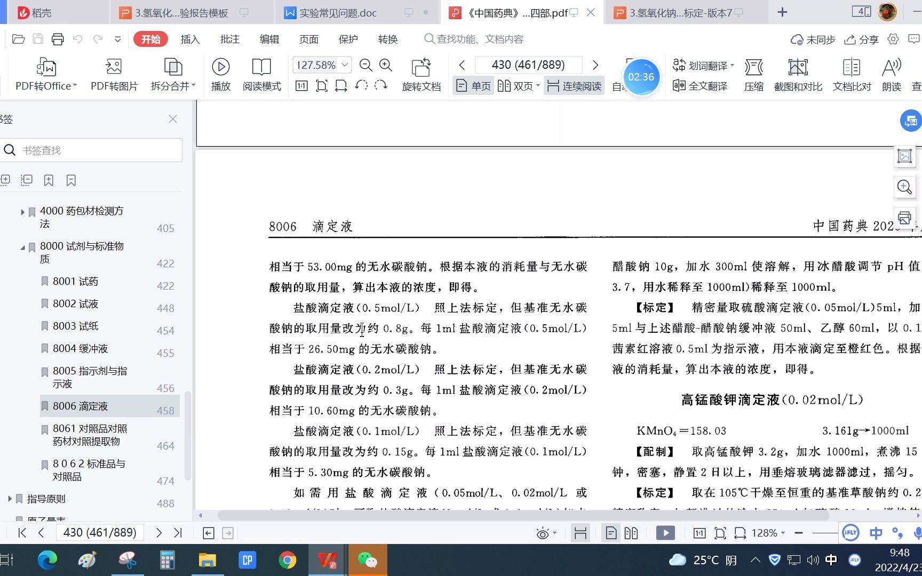Collapse the 8000 试剂与标准物质 bookmark
Image resolution: width=922 pixels, height=576 pixels.
tap(22, 247)
